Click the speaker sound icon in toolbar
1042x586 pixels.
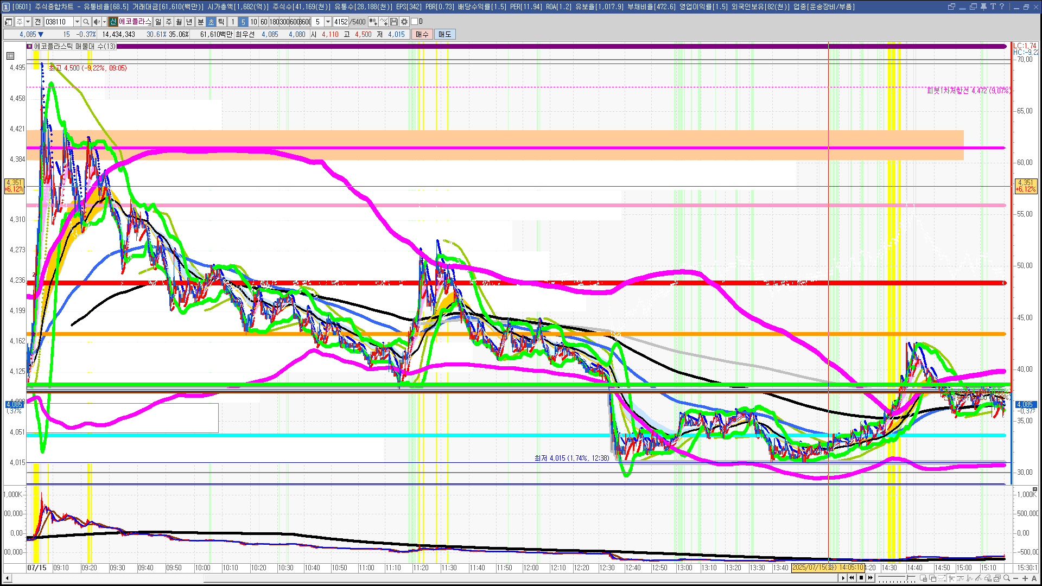[96, 22]
